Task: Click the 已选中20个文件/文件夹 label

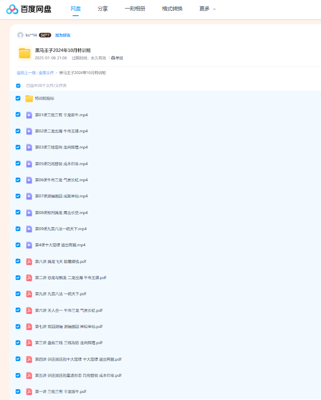Action: click(x=46, y=86)
